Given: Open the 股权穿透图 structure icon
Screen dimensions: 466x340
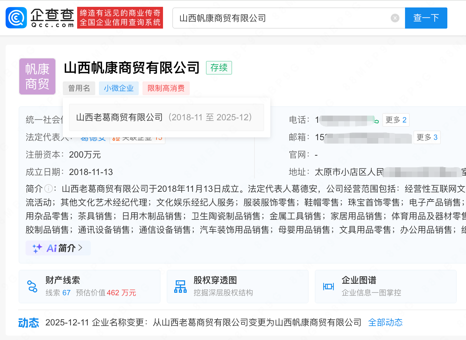Looking at the screenshot, I should pyautogui.click(x=180, y=286).
